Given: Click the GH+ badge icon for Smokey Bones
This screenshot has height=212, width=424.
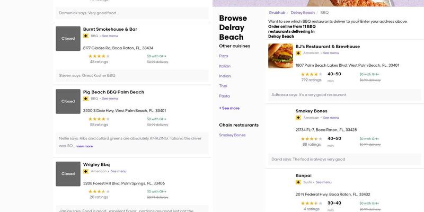Looking at the screenshot, I should [298, 118].
